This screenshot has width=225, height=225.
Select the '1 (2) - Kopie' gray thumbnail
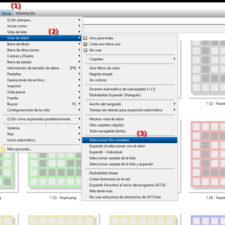coord(207,69)
